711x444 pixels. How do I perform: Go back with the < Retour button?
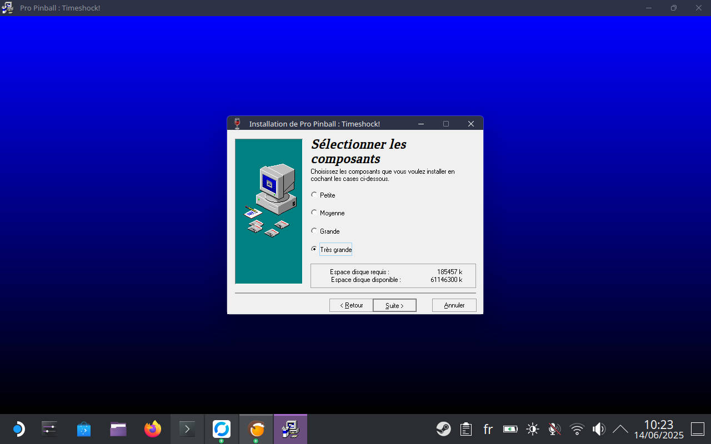pos(351,305)
